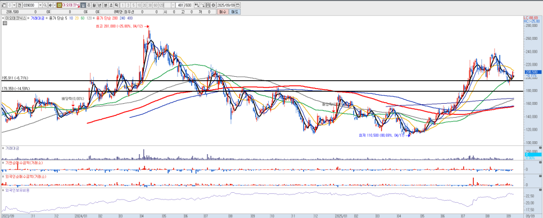The height and width of the screenshot is (218, 543).
Task: Select weekly 주 chart period button
Action: (89, 5)
